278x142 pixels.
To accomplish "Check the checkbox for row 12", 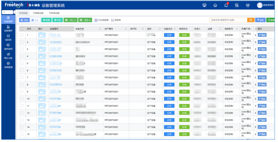I will point(22,113).
